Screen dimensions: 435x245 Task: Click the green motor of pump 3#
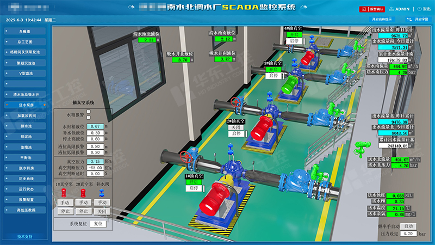pyautogui.click(x=291, y=82)
